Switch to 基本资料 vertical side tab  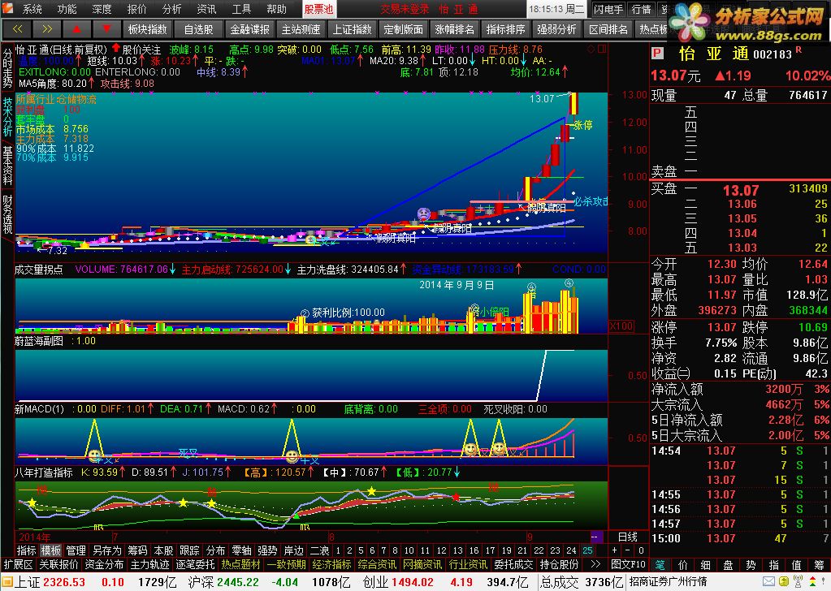[7, 166]
